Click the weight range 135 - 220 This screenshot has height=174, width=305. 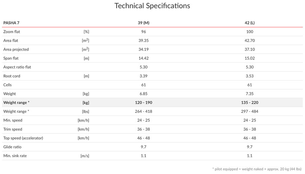250,103
